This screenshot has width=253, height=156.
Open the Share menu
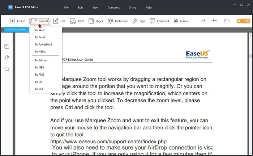point(133,8)
